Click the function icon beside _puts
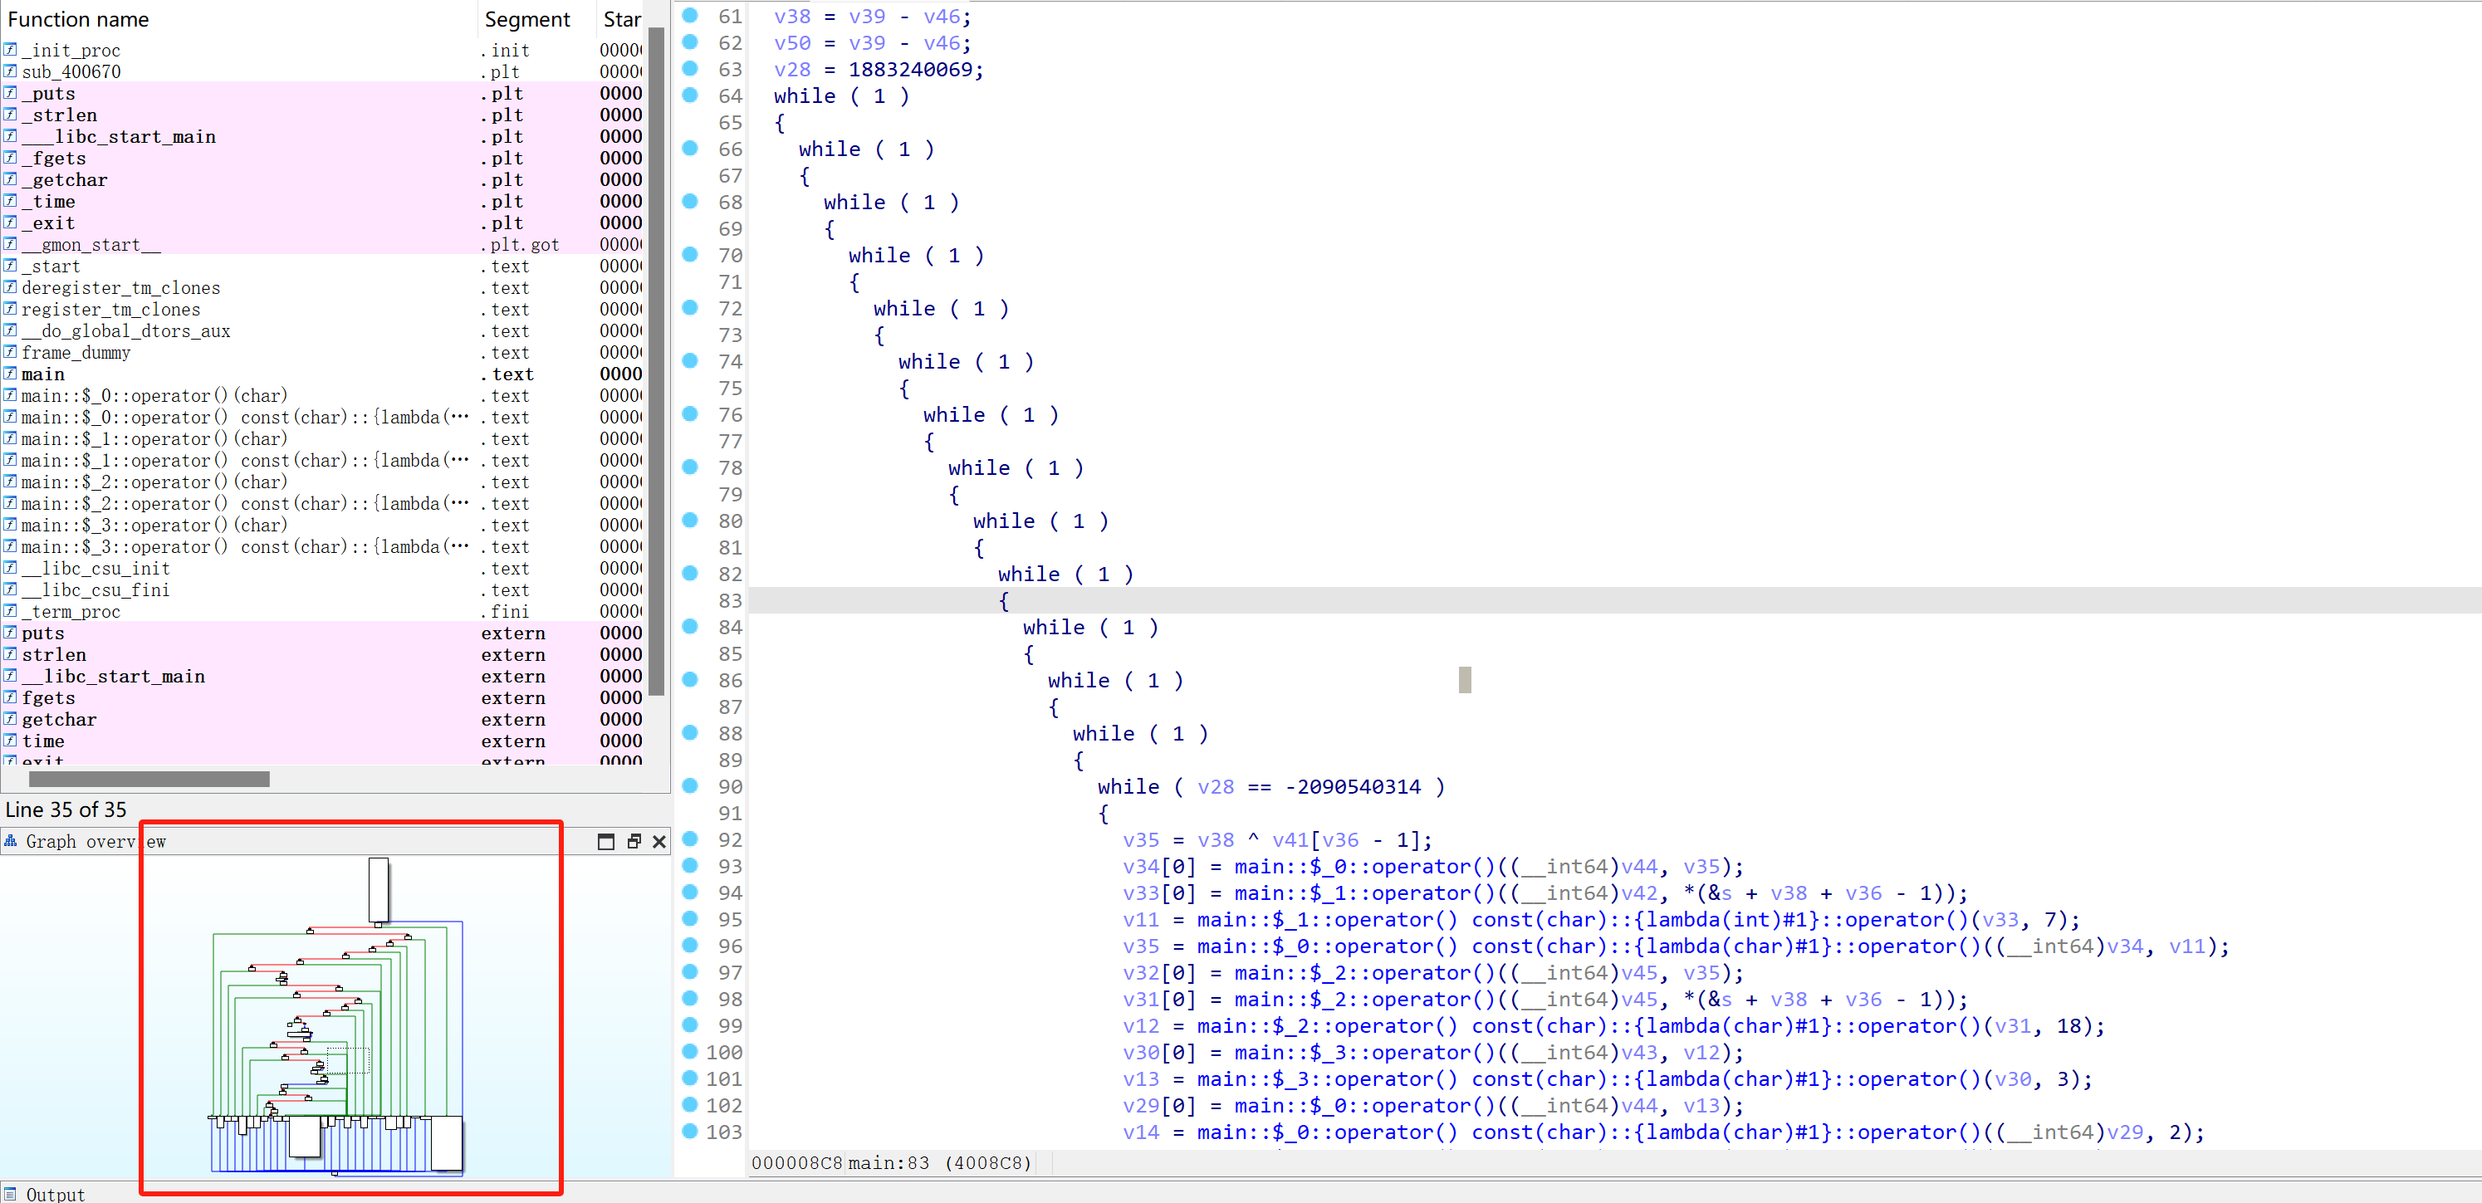This screenshot has height=1203, width=2482. point(10,94)
